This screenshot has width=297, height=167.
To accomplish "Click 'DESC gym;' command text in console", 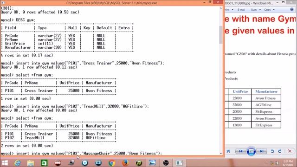I will (26, 20).
